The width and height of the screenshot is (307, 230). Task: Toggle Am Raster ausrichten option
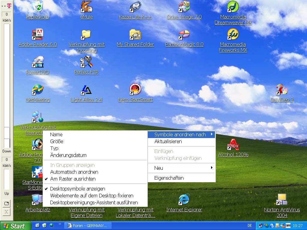95,179
